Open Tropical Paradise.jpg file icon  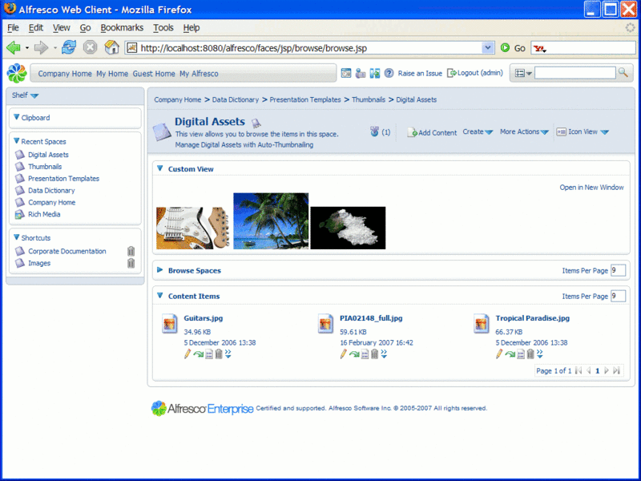click(482, 324)
